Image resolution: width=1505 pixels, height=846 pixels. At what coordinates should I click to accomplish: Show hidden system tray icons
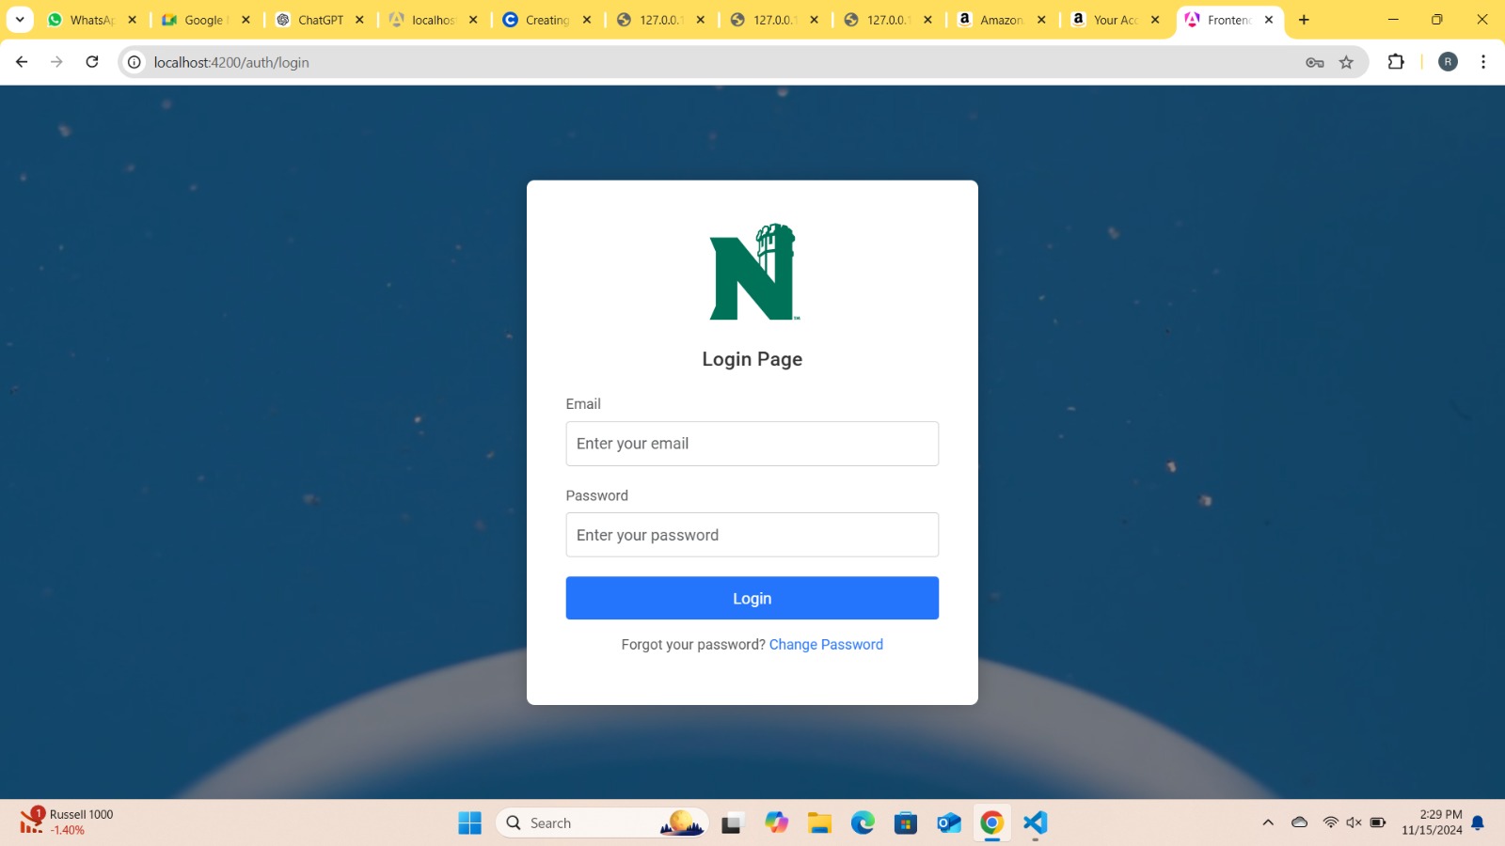[x=1268, y=822]
